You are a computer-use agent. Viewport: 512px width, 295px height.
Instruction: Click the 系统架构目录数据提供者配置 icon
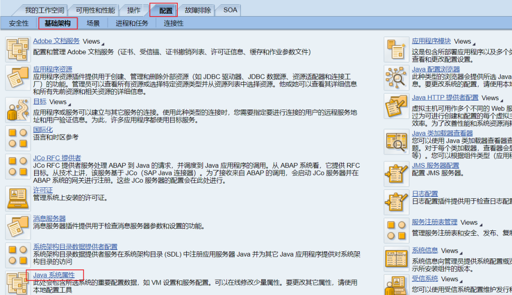tap(18, 255)
